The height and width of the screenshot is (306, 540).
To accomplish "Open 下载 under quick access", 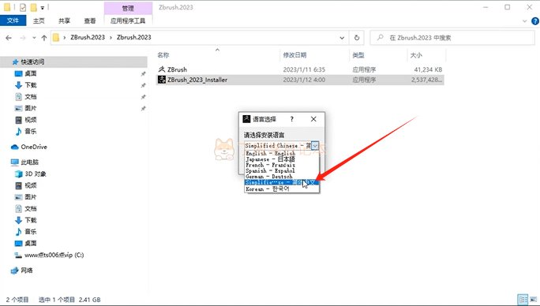I will coord(30,85).
